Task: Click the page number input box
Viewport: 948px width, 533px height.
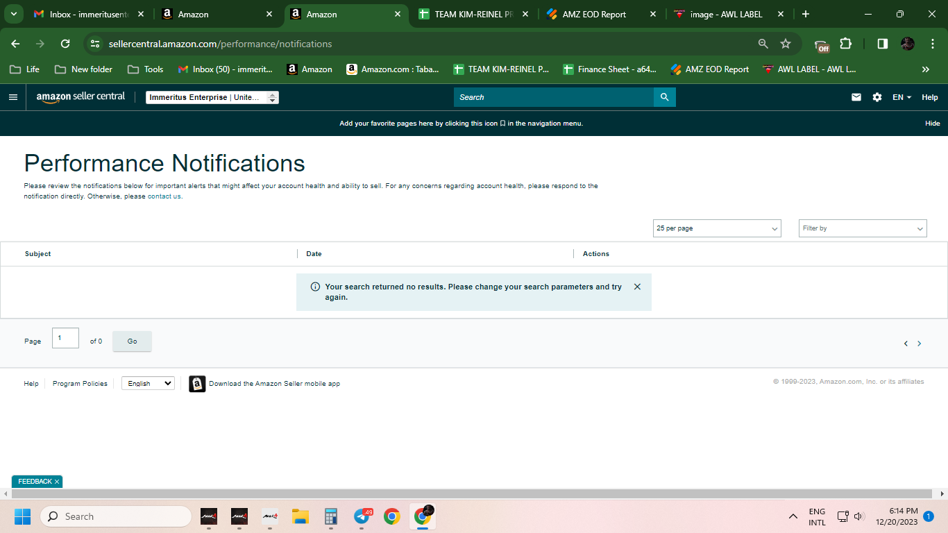Action: tap(65, 338)
